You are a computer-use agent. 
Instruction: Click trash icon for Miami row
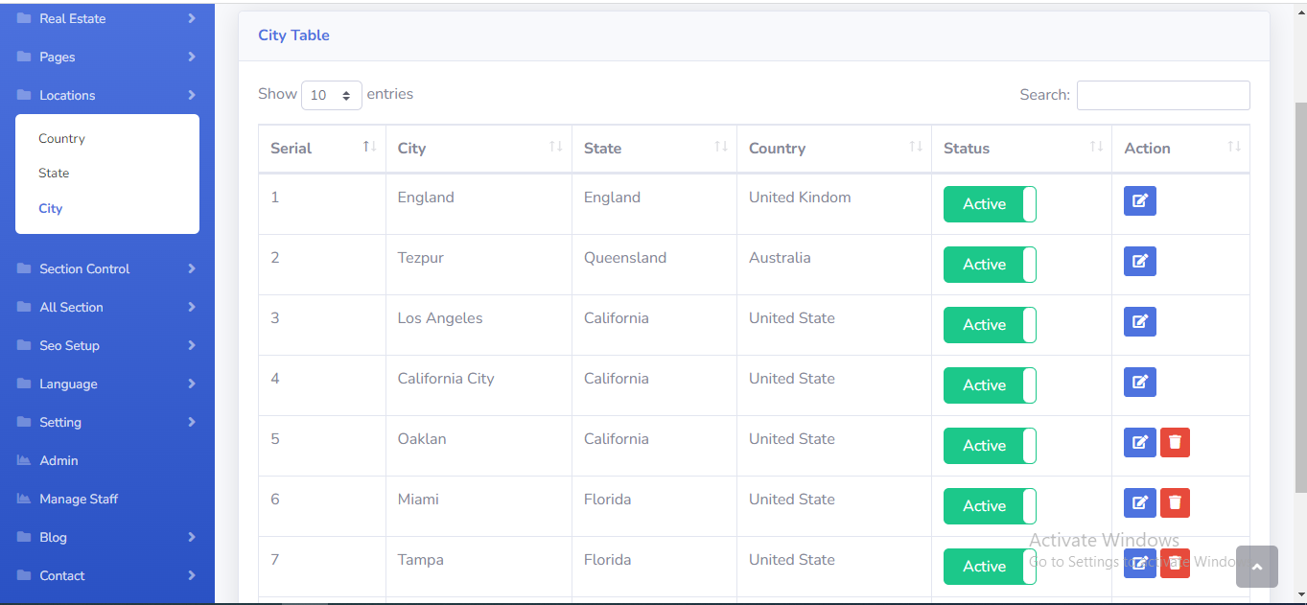pyautogui.click(x=1175, y=503)
